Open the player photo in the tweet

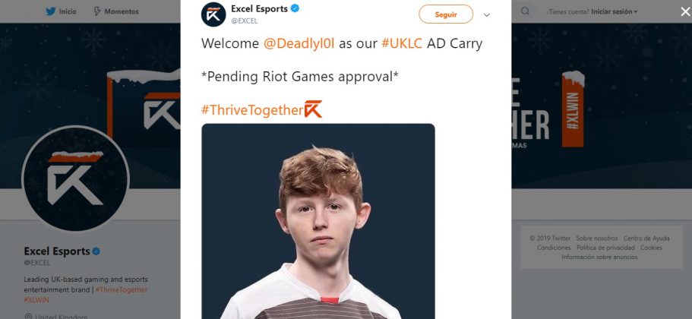pos(318,221)
